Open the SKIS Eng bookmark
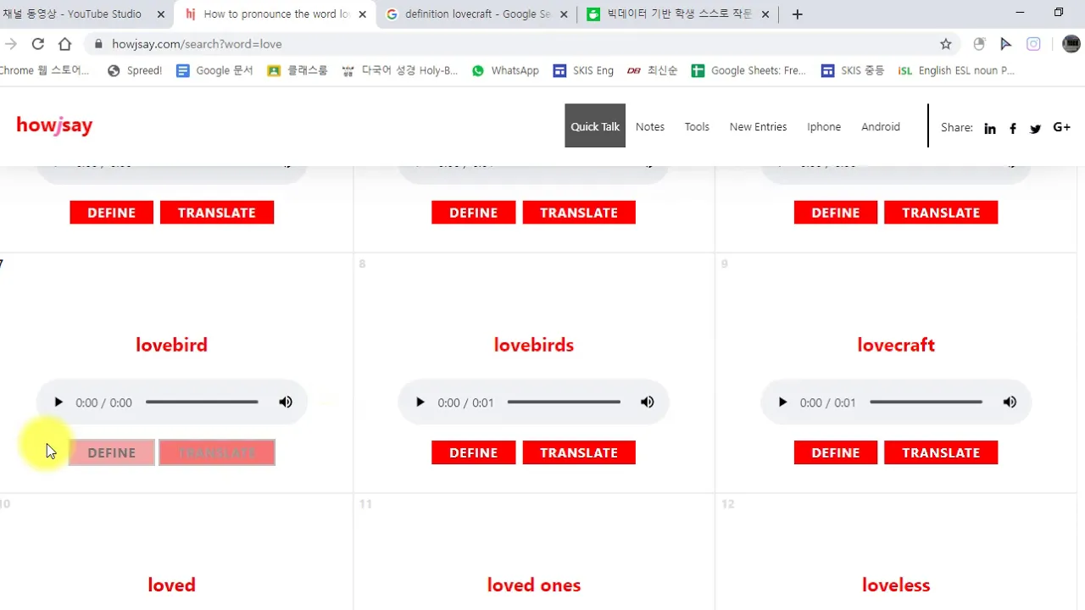Screen dimensions: 1085x610 583,70
